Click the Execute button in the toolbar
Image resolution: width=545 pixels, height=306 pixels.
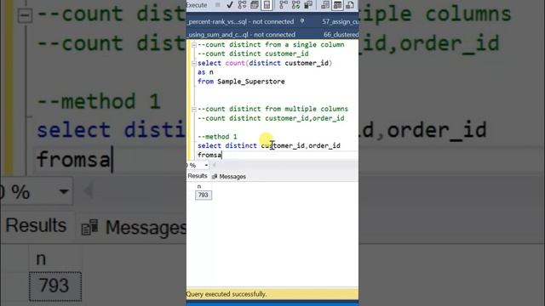[x=197, y=5]
